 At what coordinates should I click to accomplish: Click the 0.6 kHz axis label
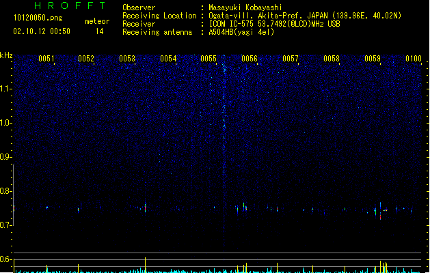point(6,259)
